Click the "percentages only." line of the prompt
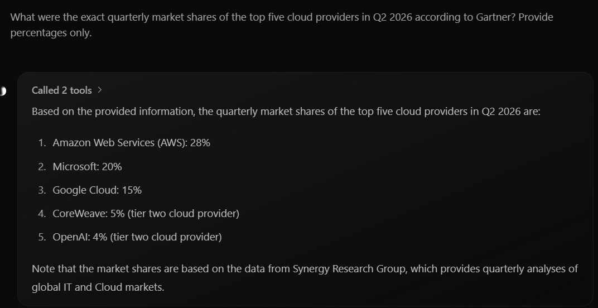Viewport: 598px width, 308px height. [51, 33]
